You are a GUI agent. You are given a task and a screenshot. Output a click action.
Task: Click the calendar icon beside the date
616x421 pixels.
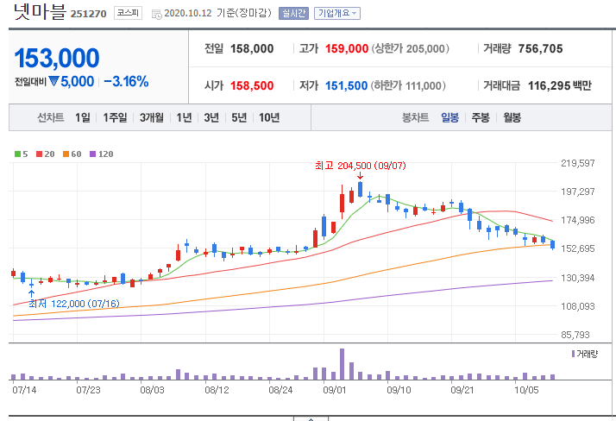[155, 15]
